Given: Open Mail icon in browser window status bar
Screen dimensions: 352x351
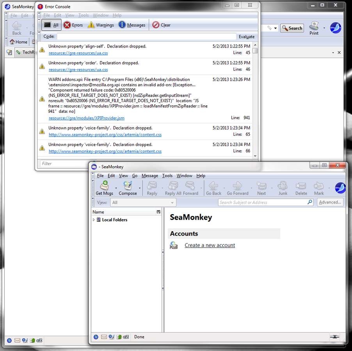Looking at the screenshot, I should (x=17, y=340).
